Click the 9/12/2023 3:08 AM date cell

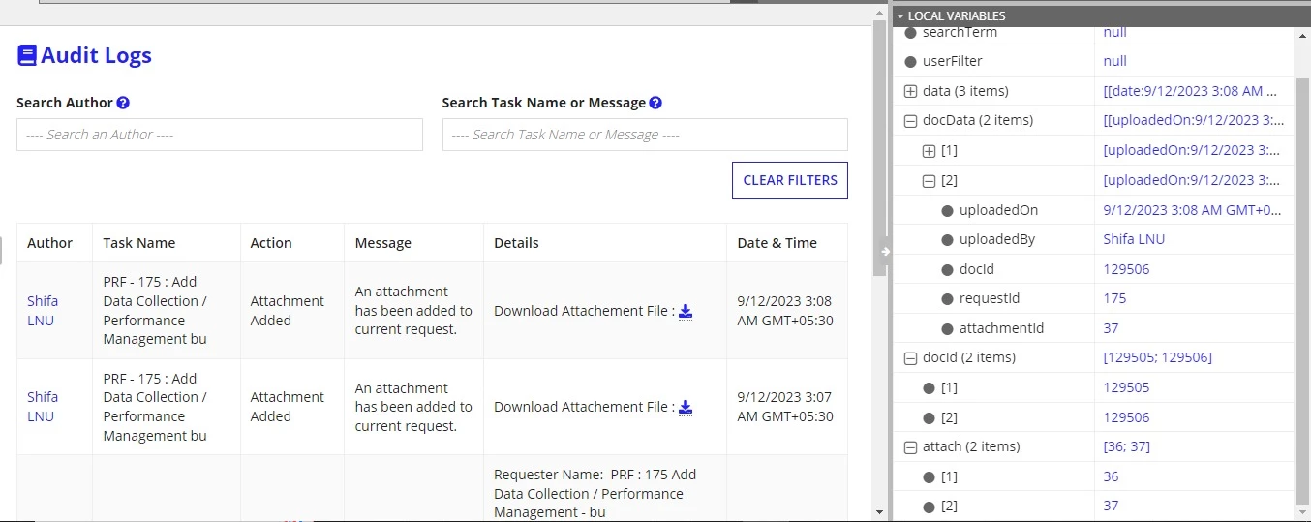coord(785,311)
